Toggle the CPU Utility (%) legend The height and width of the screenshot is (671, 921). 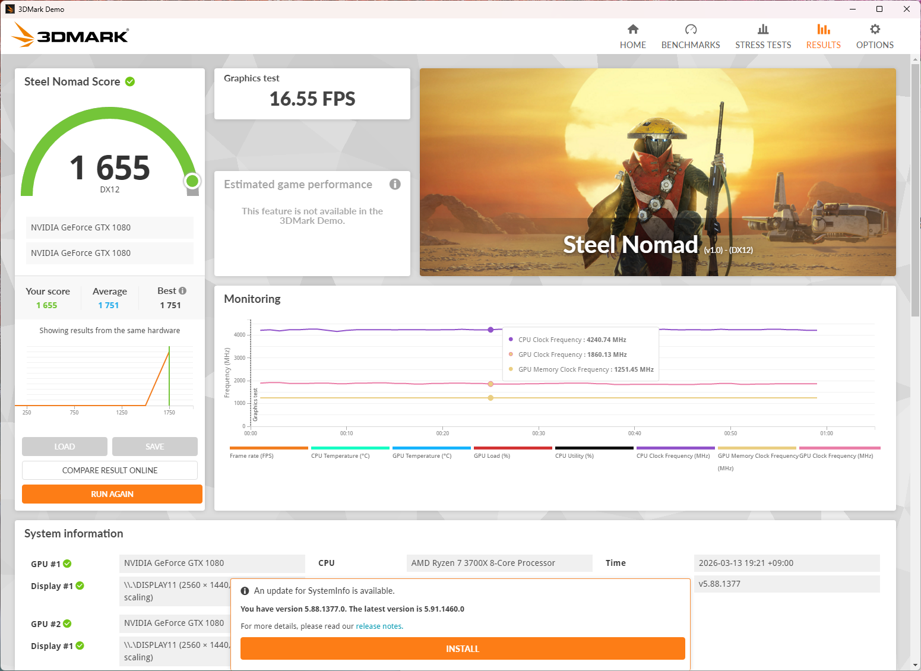pyautogui.click(x=594, y=452)
